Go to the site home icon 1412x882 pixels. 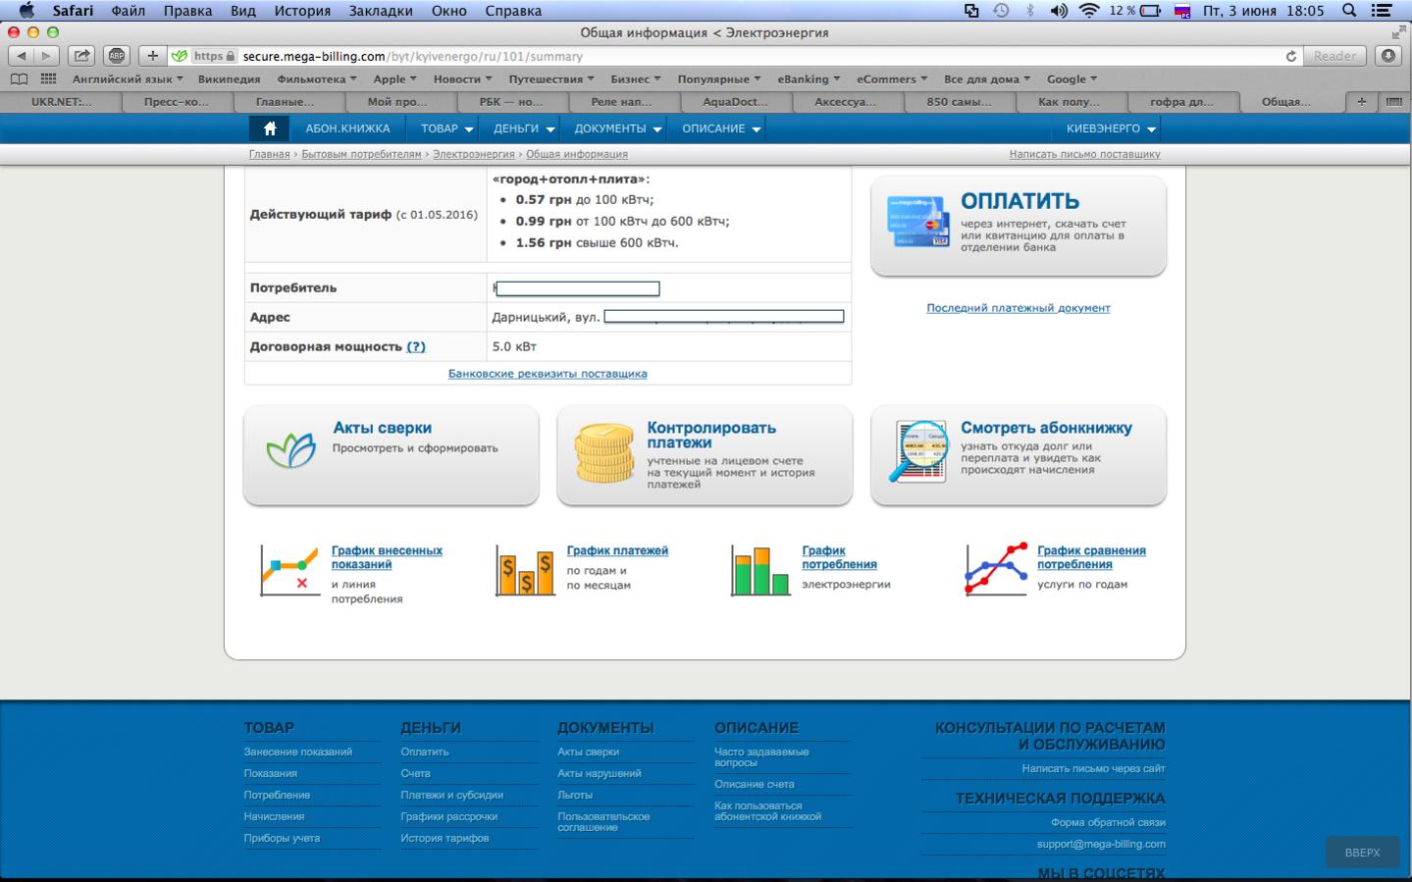270,129
